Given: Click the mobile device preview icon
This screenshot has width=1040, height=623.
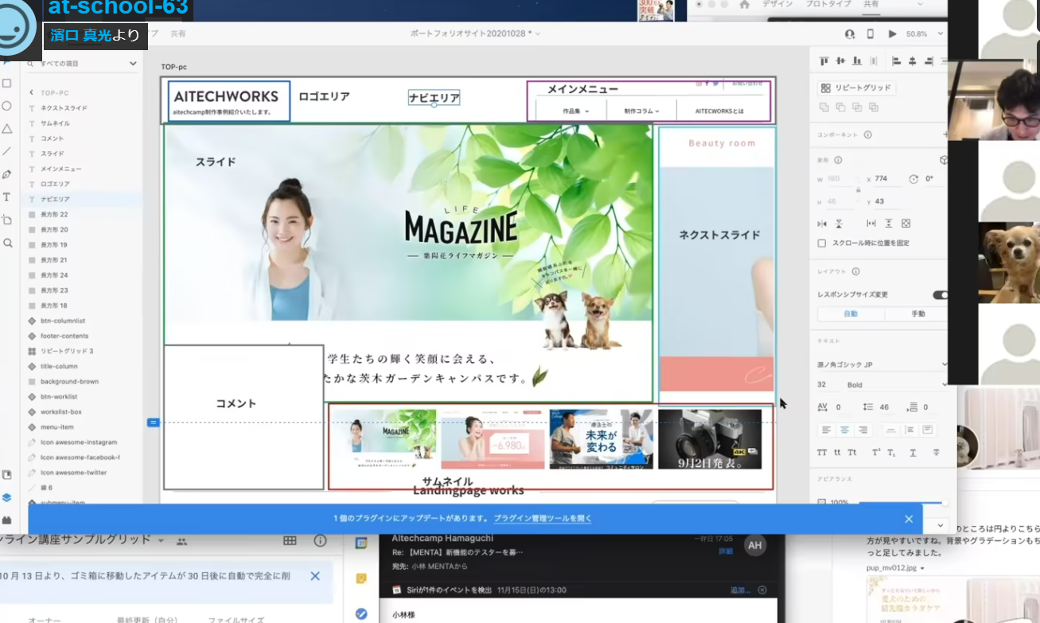Looking at the screenshot, I should pyautogui.click(x=871, y=34).
